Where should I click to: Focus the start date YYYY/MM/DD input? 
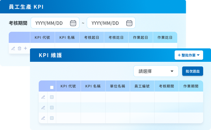[55, 23]
